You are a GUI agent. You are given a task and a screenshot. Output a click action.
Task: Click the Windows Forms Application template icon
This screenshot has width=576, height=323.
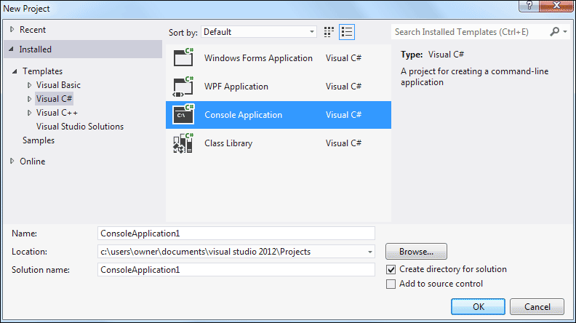pos(183,57)
